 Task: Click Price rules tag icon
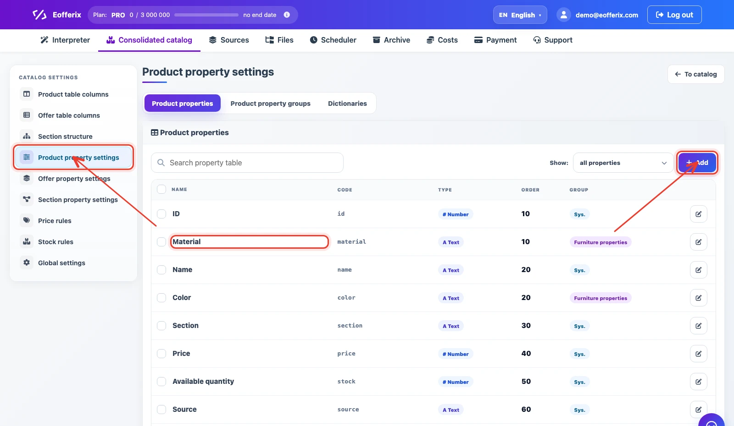(x=27, y=220)
